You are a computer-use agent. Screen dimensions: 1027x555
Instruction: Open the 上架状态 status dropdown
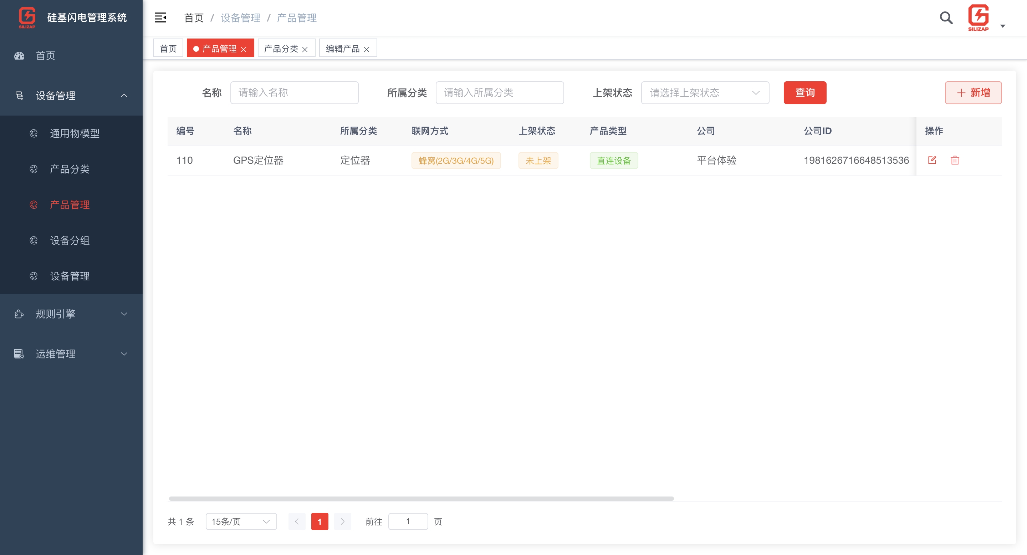pyautogui.click(x=705, y=92)
